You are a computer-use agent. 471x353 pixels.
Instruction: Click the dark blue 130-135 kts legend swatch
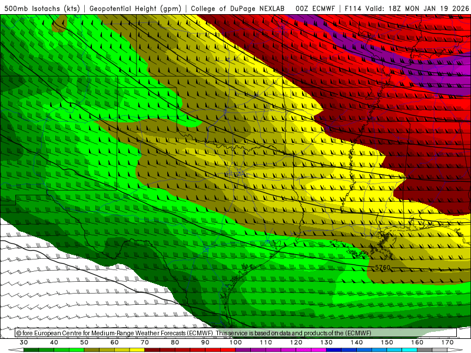tap(334, 350)
